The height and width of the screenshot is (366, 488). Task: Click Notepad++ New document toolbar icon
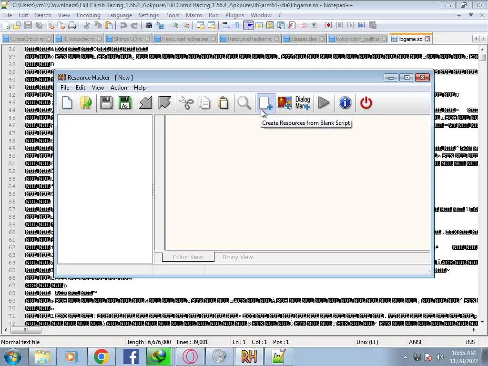tap(7, 26)
